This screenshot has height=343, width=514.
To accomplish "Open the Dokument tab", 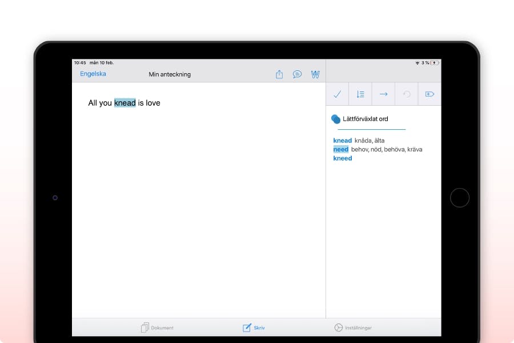I will [157, 327].
